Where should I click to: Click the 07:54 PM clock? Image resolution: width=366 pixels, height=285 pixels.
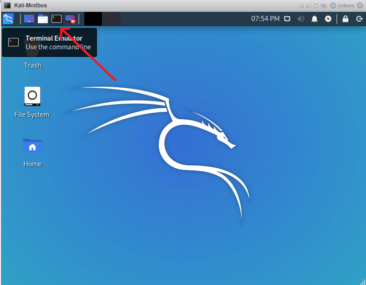265,19
